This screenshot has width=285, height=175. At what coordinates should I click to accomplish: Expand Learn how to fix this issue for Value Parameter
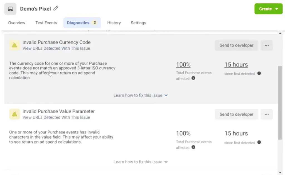[x=141, y=162]
